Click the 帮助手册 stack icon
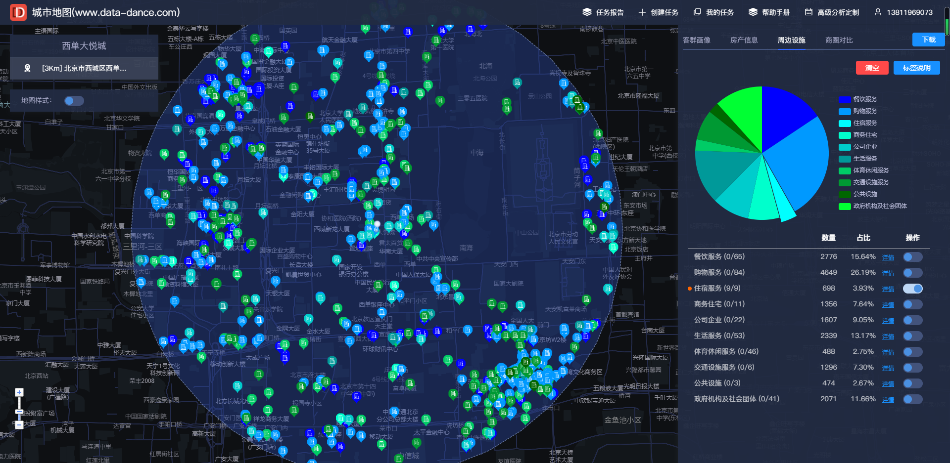 click(x=753, y=12)
